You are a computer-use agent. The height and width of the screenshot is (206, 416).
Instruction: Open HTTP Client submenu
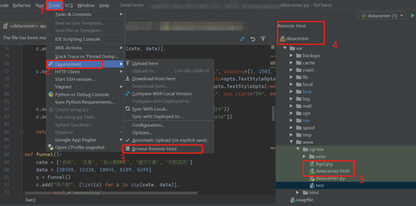click(x=86, y=72)
